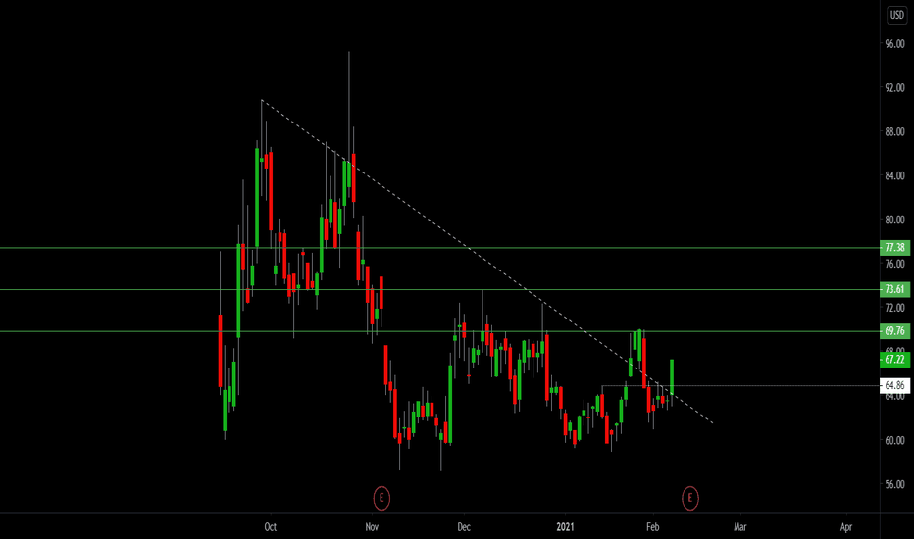
Task: Click the Feb date axis label
Action: pos(653,527)
